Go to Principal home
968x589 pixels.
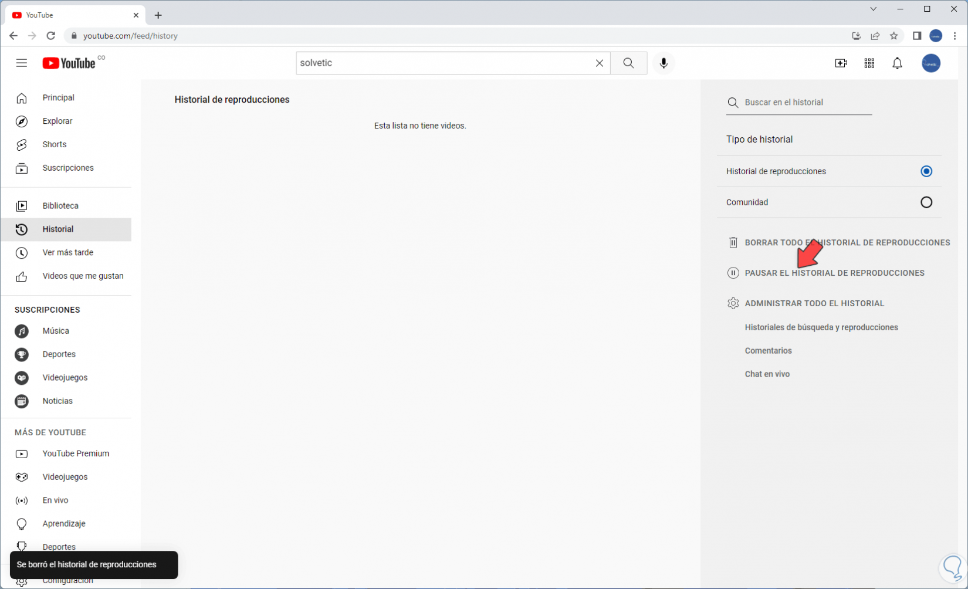[x=66, y=97]
